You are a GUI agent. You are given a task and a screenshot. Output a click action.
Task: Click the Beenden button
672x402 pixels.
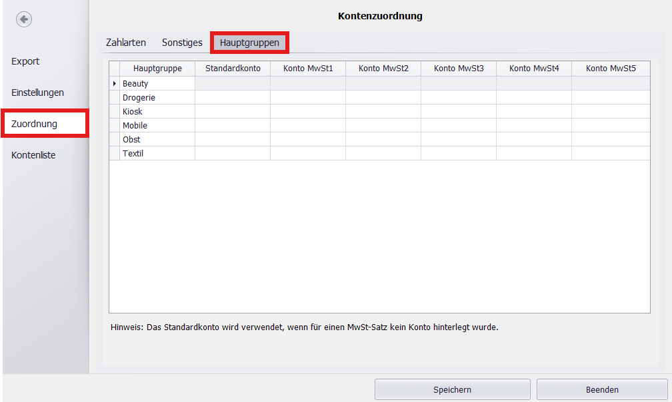pos(601,389)
